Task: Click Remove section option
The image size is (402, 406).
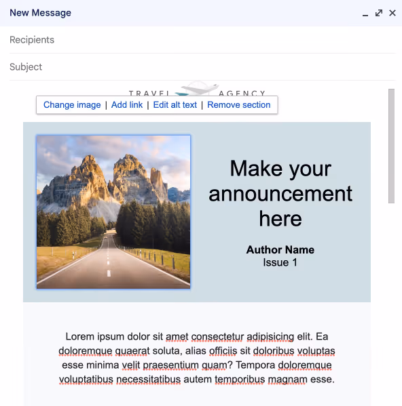Action: coord(238,105)
